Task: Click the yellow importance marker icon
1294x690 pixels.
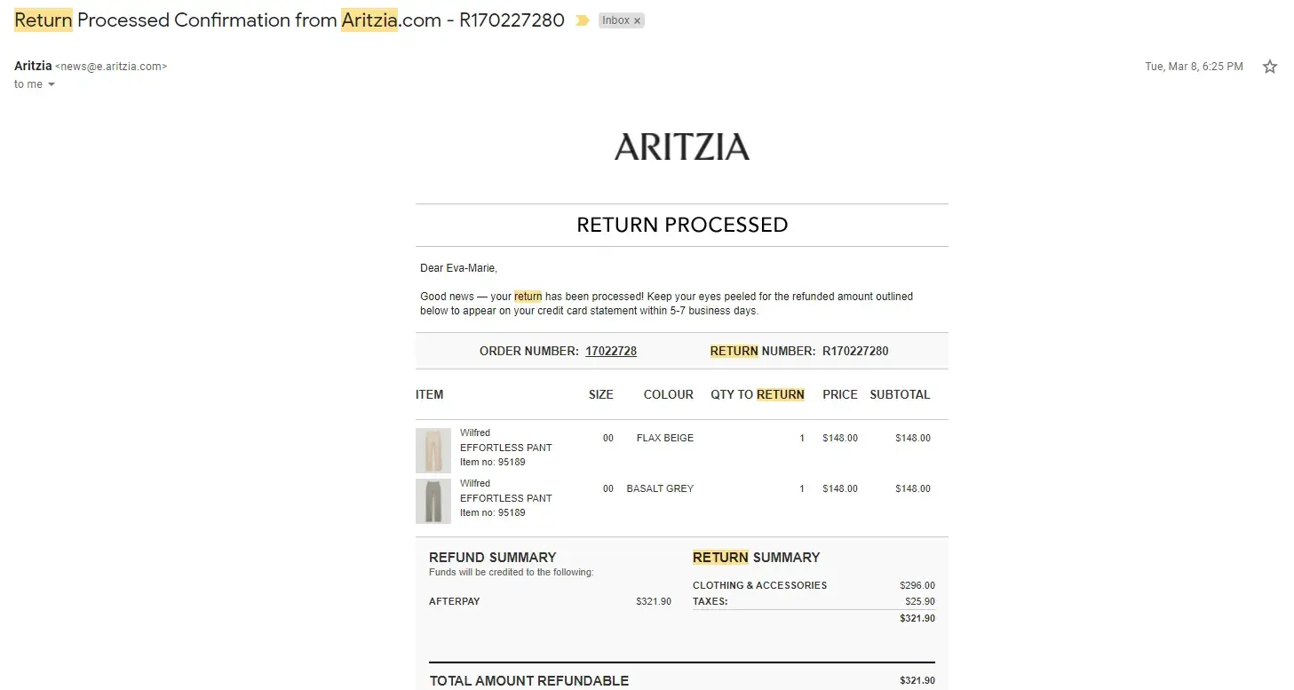Action: click(x=583, y=20)
